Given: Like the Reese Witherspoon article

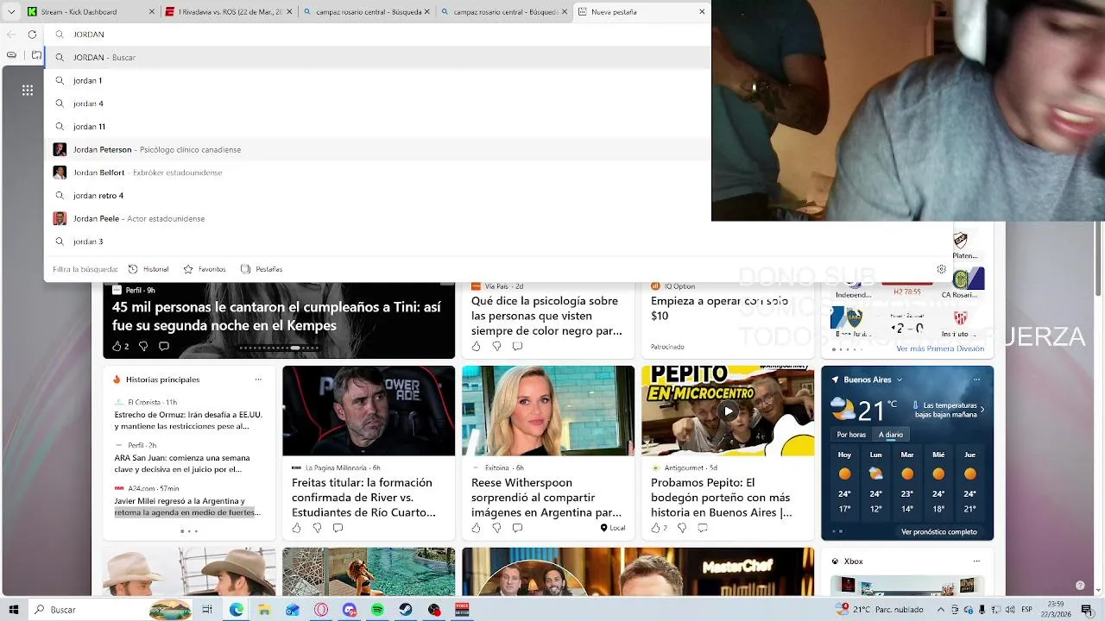Looking at the screenshot, I should tap(476, 528).
